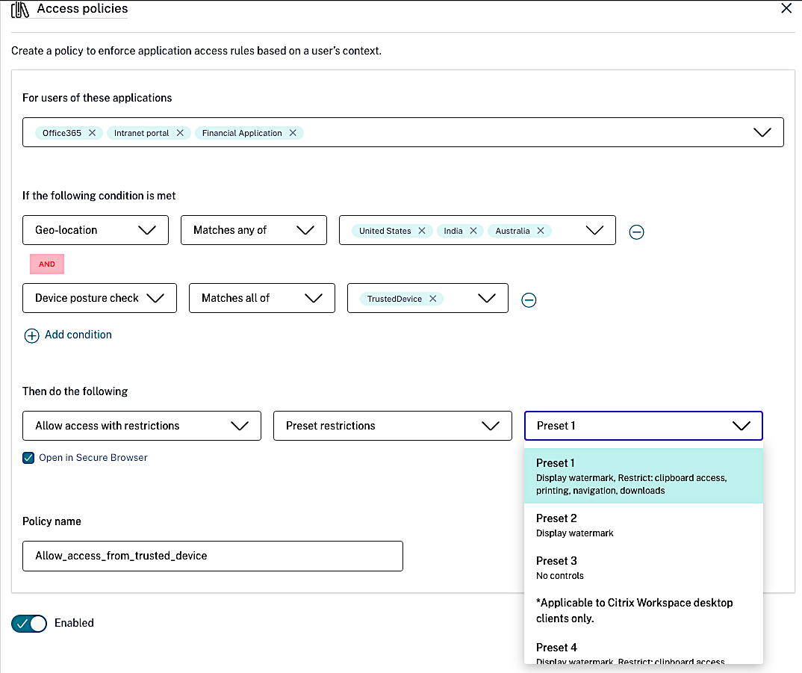The image size is (802, 673).
Task: Toggle the Open in Secure Browser checkbox
Action: pyautogui.click(x=28, y=458)
